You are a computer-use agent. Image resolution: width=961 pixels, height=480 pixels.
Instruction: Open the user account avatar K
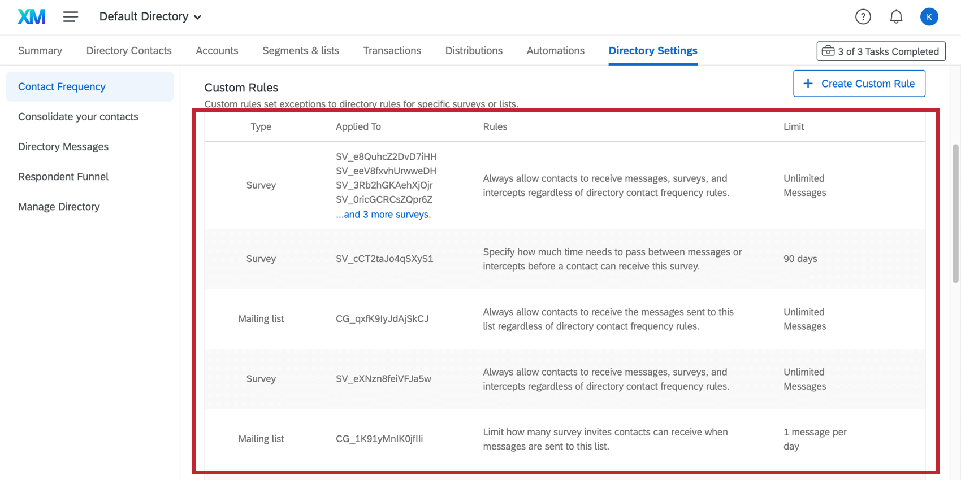(929, 17)
